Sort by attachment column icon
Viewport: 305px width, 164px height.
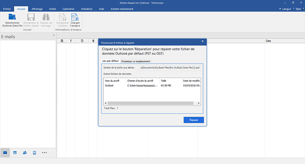93,41
